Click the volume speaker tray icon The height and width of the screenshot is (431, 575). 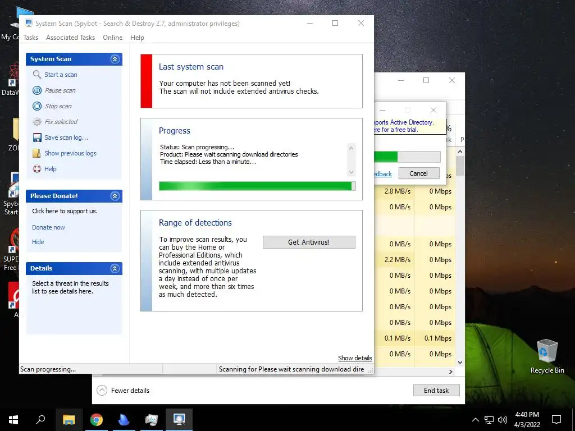(503, 420)
